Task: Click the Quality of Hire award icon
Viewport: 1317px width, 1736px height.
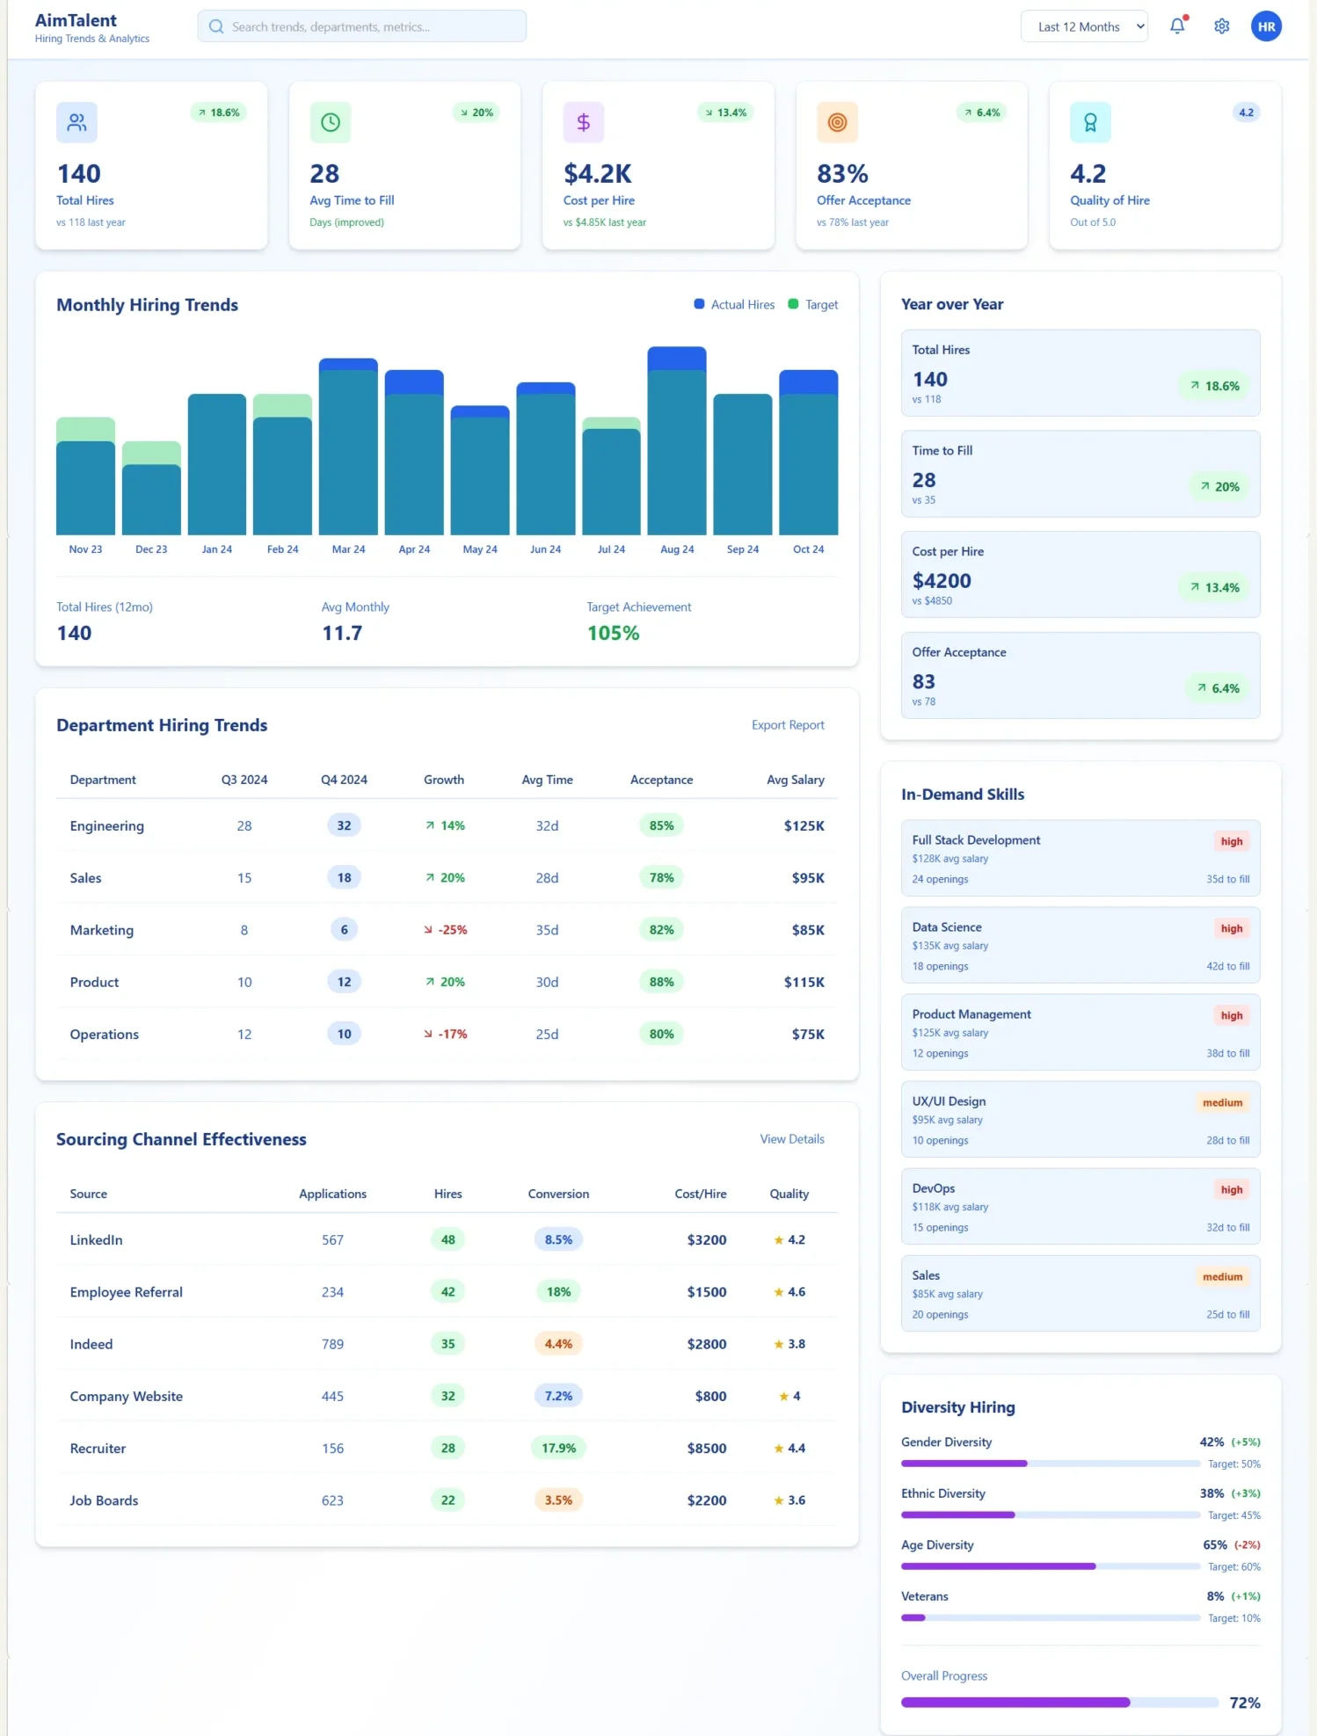Action: tap(1090, 122)
